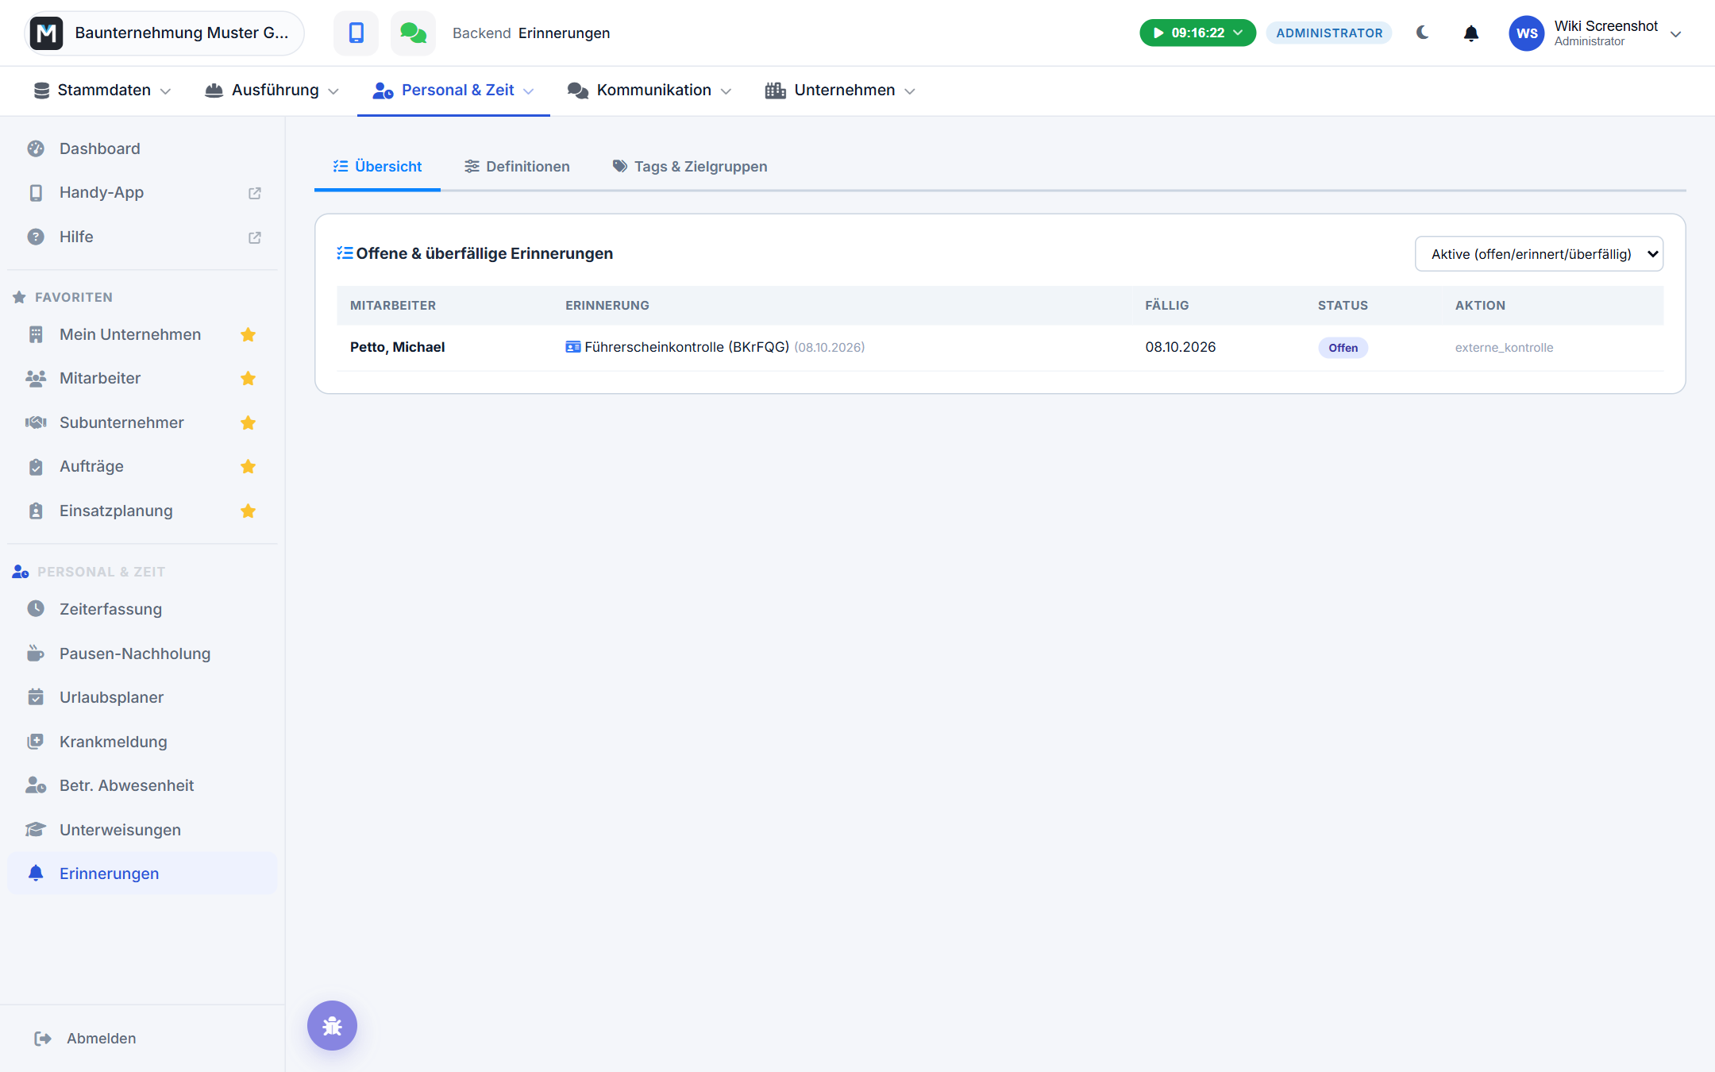Open employee Petto, Michael
The width and height of the screenshot is (1715, 1072).
pyautogui.click(x=397, y=347)
